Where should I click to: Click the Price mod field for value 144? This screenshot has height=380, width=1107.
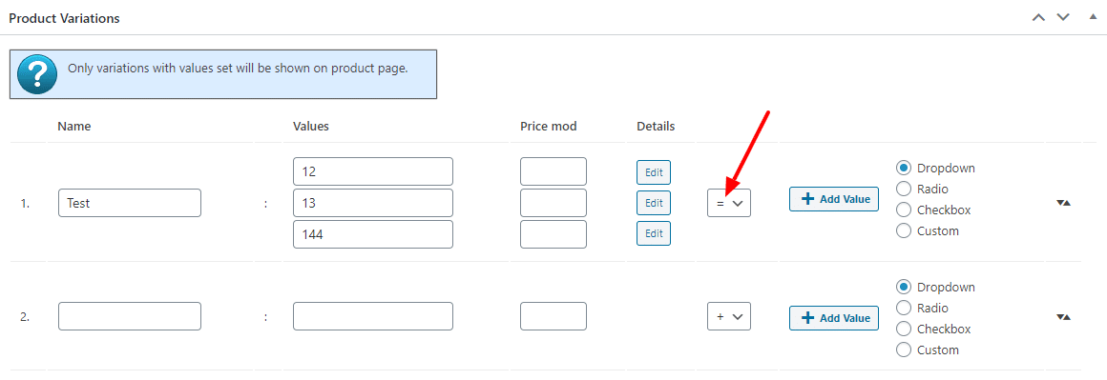click(553, 234)
